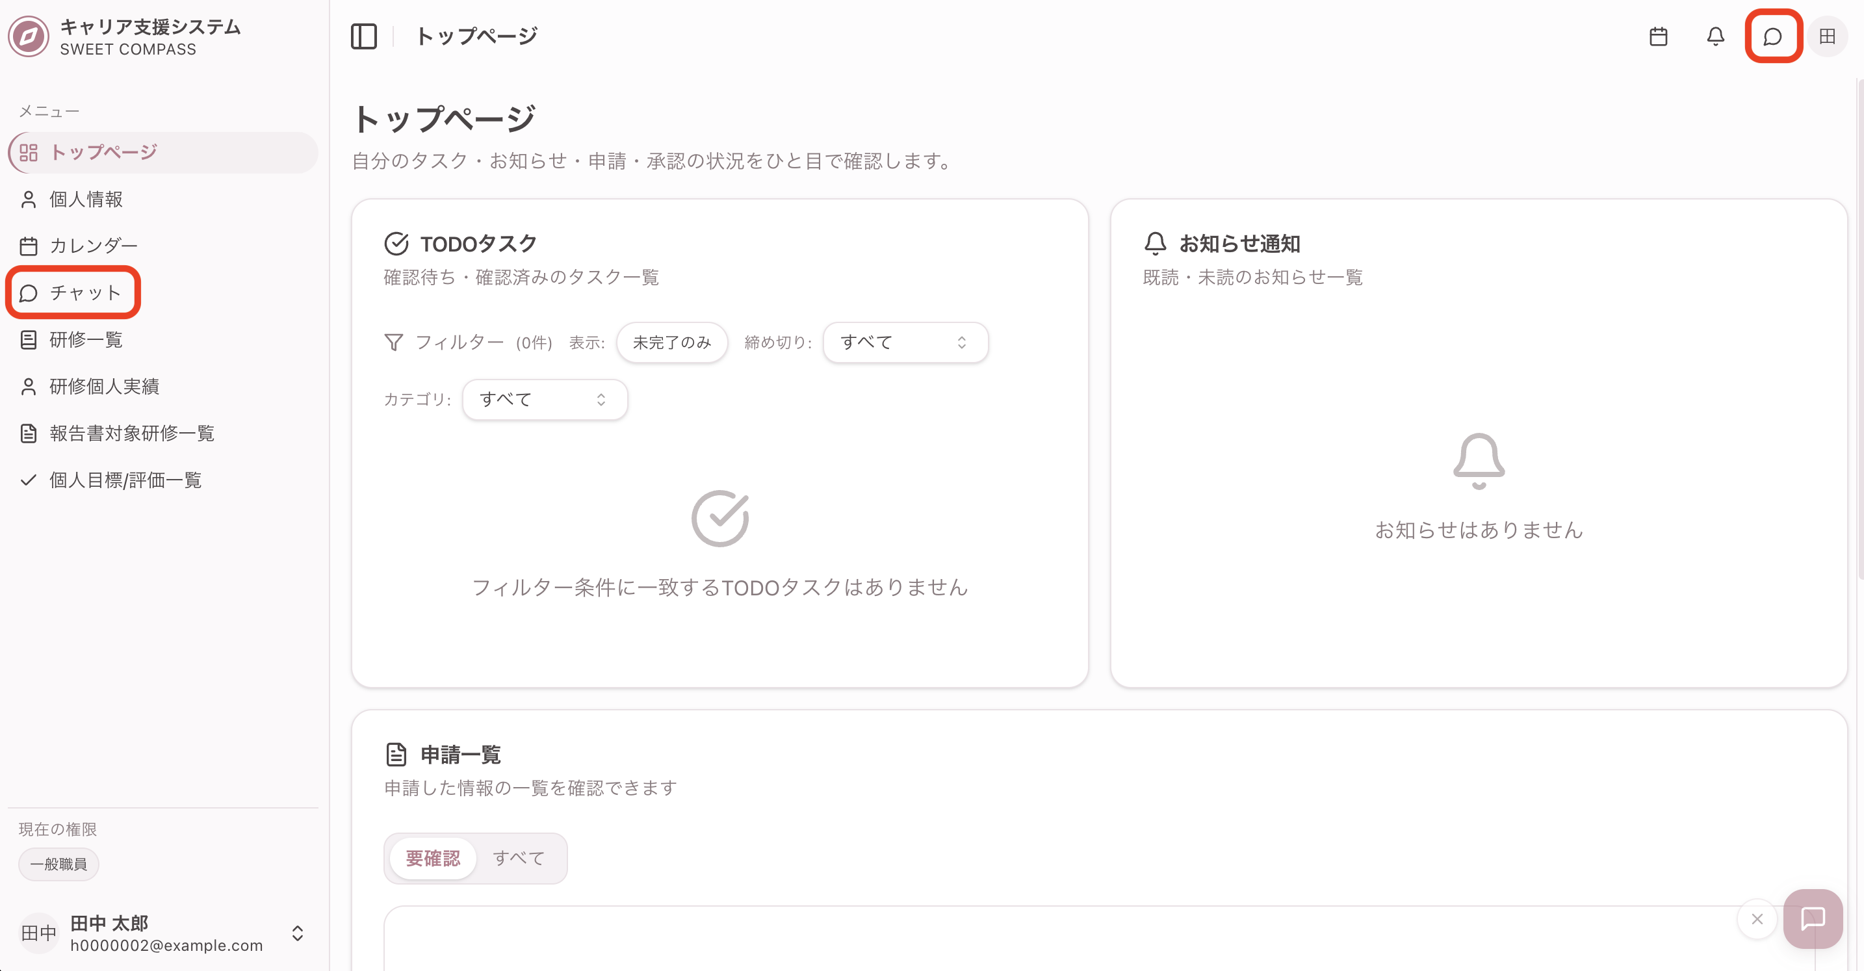Open the 締め切り dropdown
Screen dimensions: 1864x971
905,343
